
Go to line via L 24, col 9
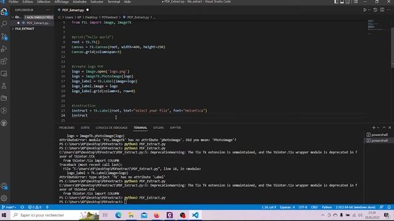click(268, 207)
